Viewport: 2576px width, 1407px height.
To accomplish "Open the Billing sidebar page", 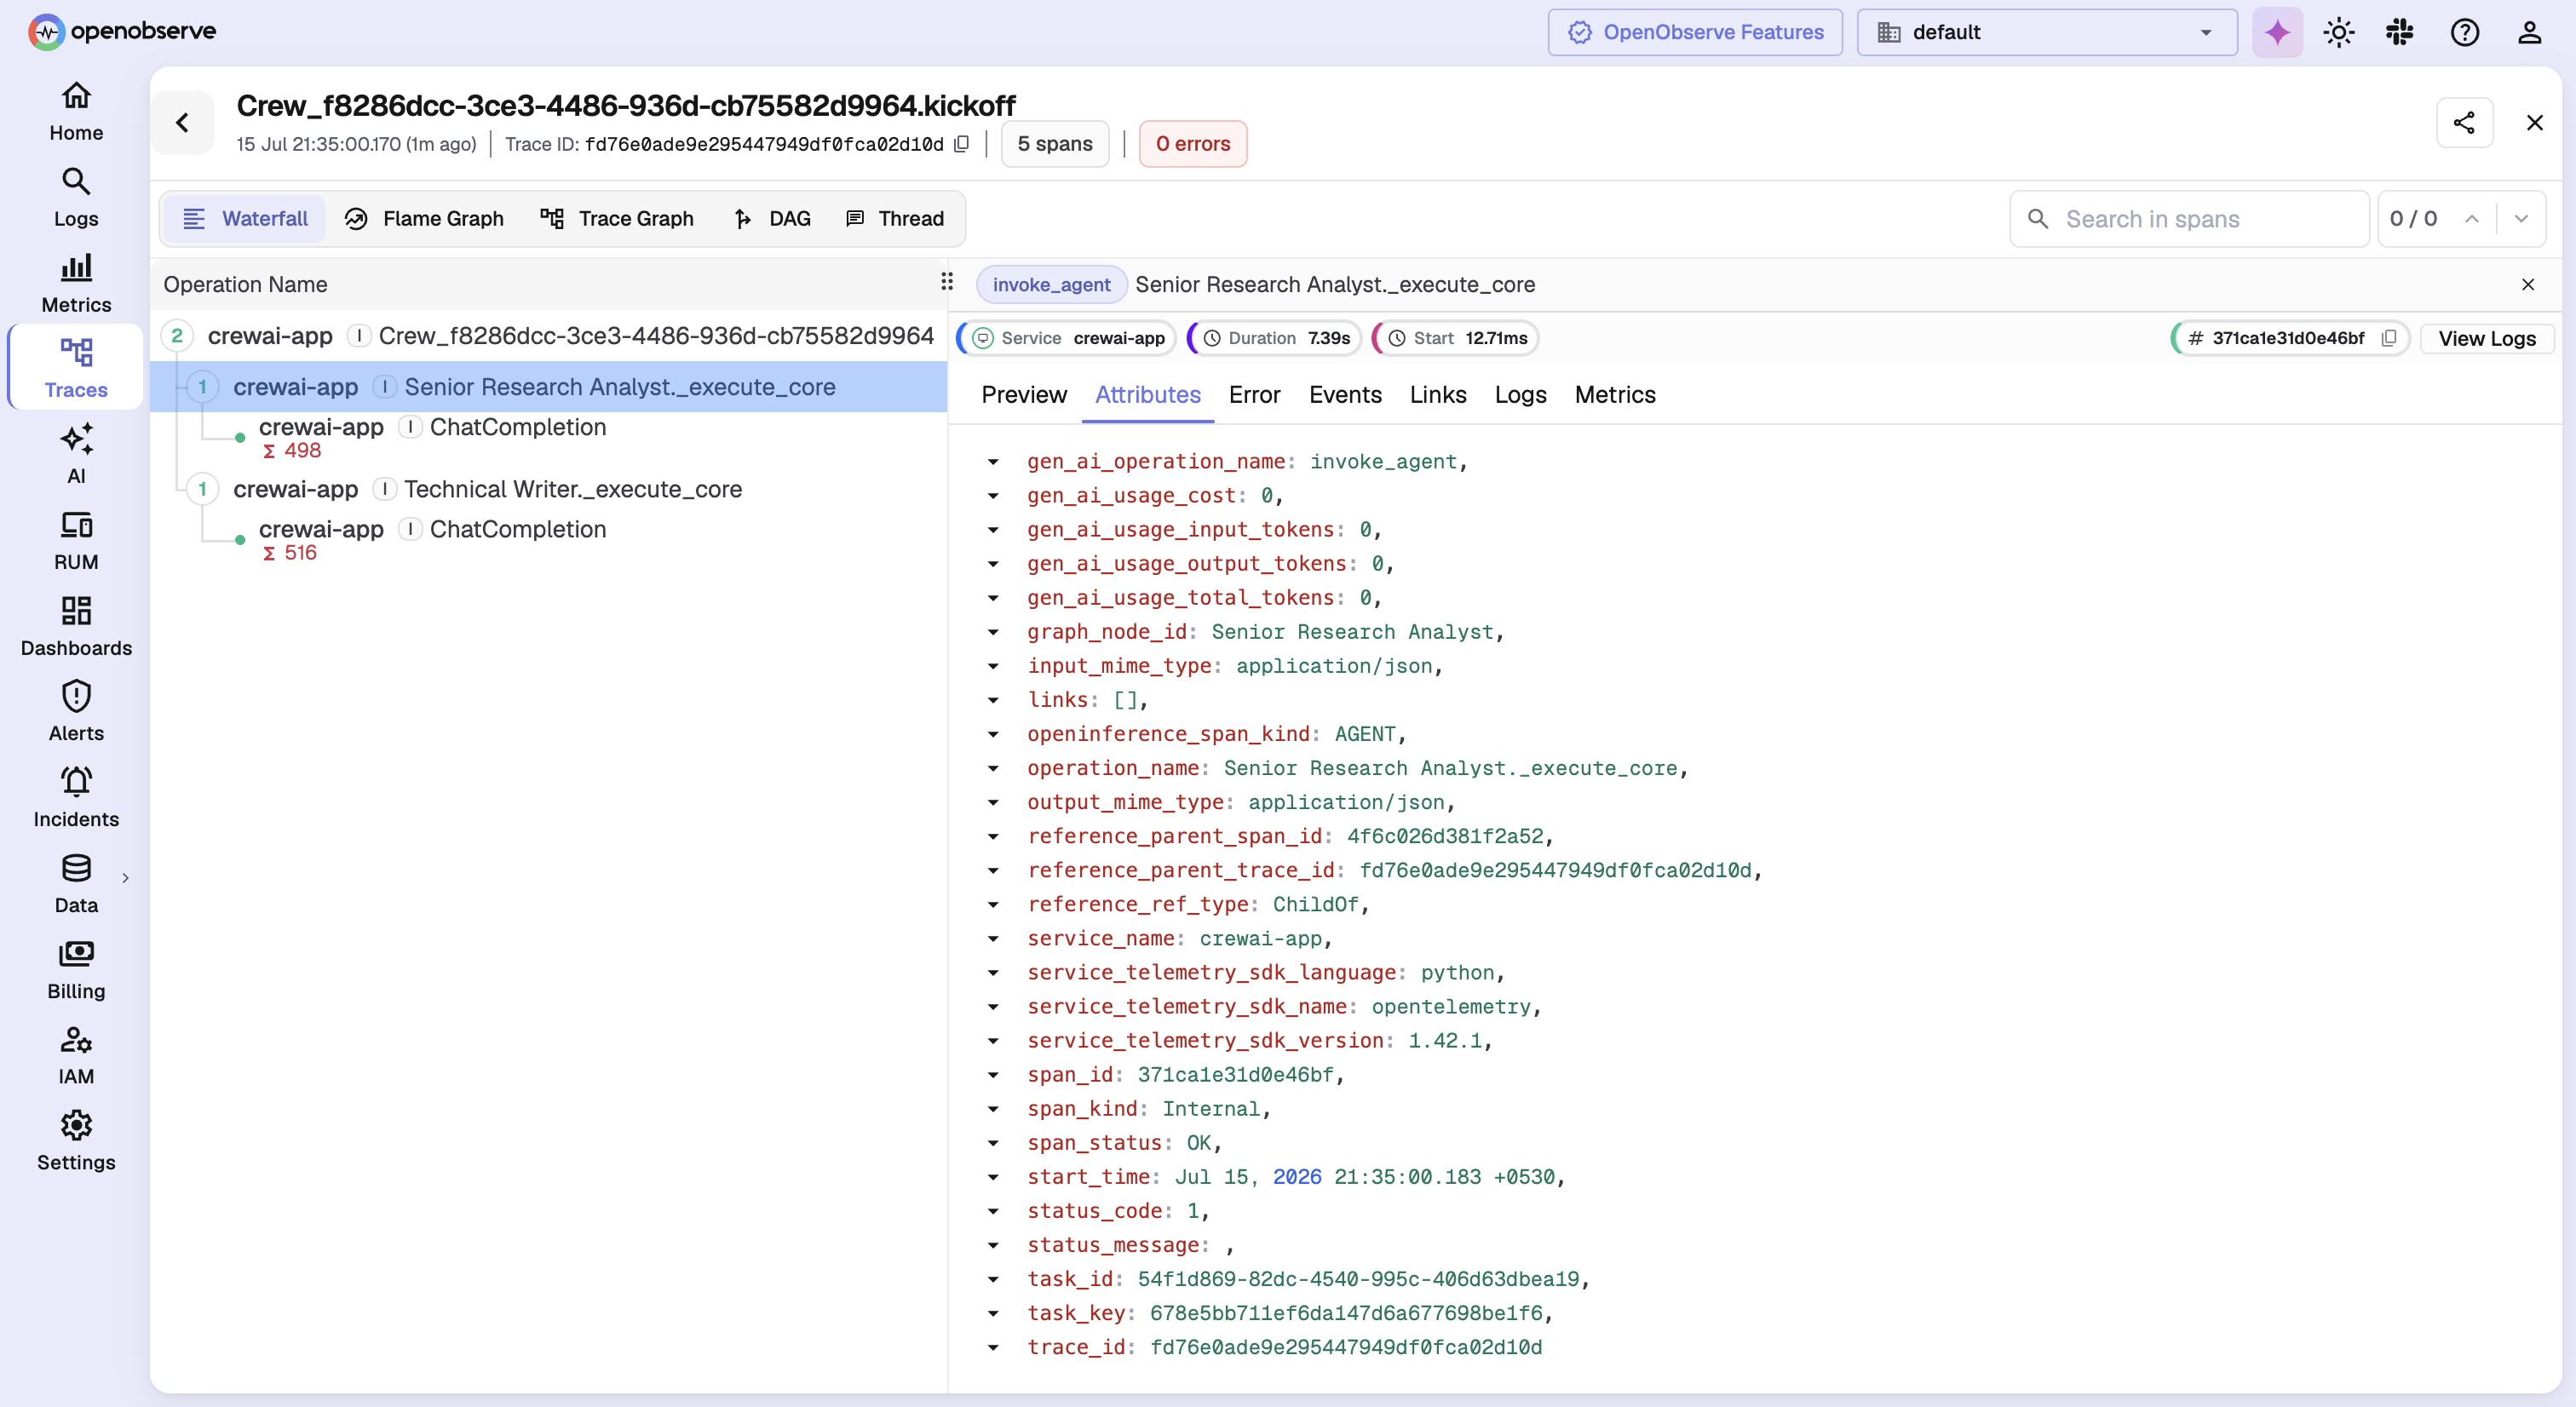I will 76,969.
